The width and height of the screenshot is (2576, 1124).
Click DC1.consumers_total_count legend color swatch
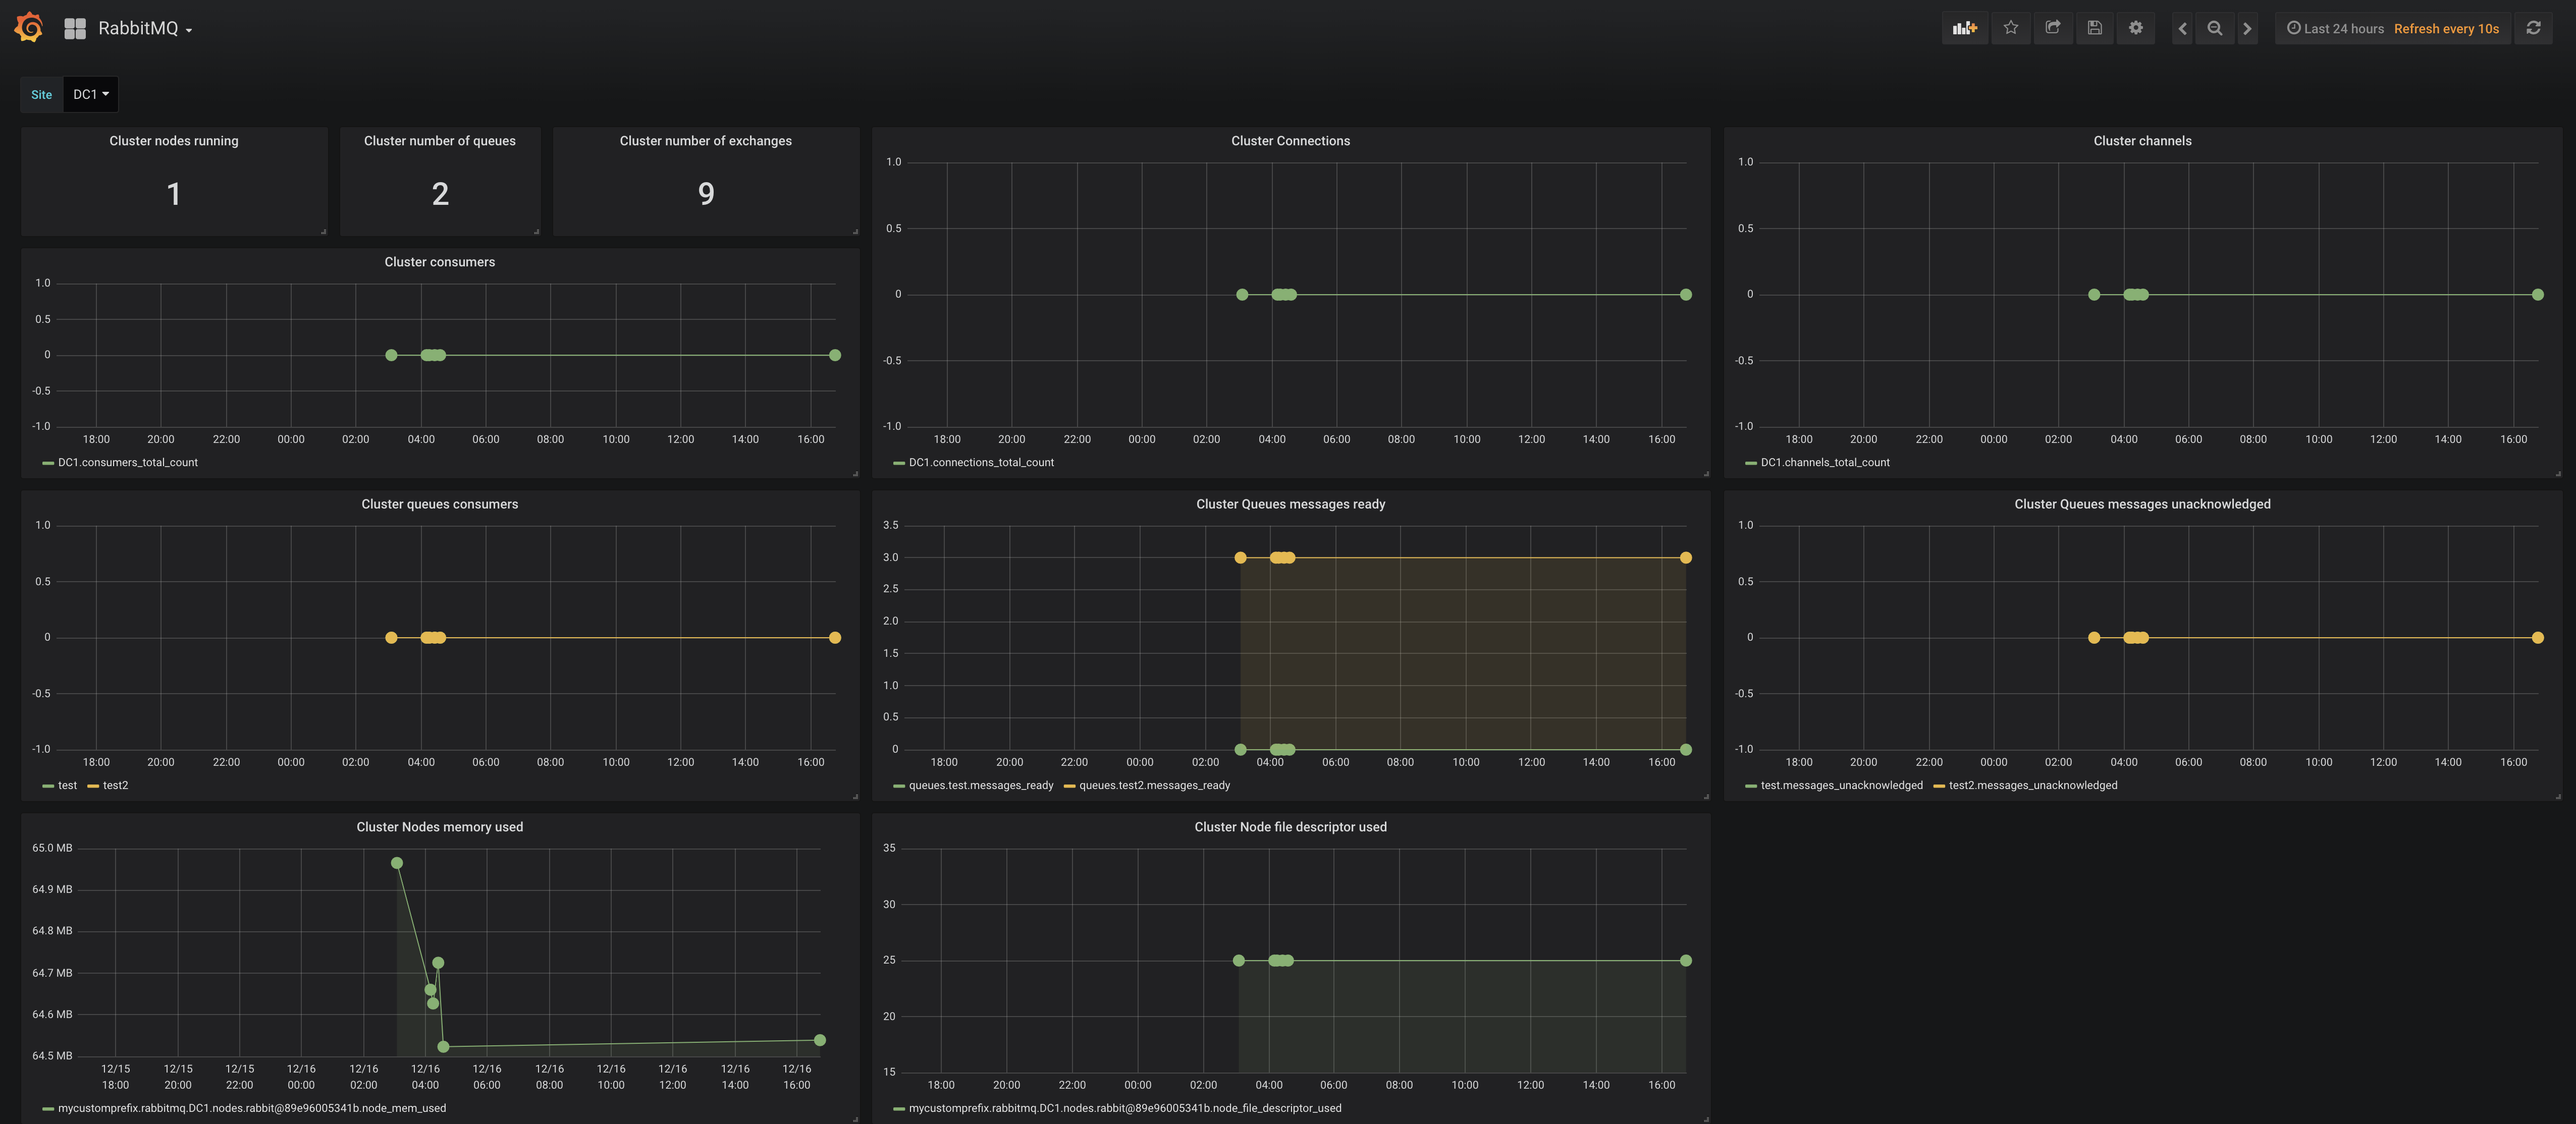pos(48,463)
